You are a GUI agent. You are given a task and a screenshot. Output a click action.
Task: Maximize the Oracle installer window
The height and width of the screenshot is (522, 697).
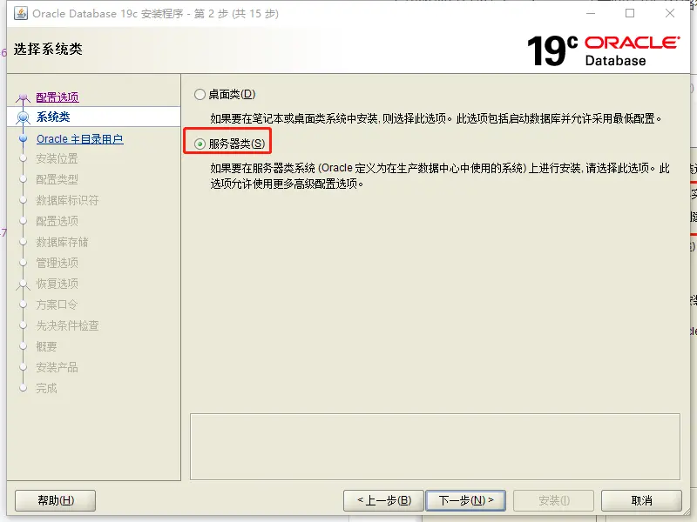click(630, 13)
